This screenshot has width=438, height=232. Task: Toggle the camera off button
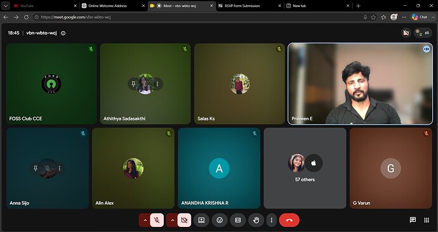point(184,221)
